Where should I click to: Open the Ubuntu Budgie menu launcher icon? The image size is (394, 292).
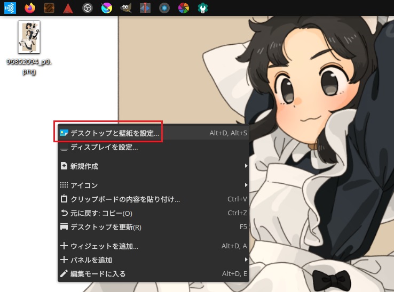[x=10, y=8]
